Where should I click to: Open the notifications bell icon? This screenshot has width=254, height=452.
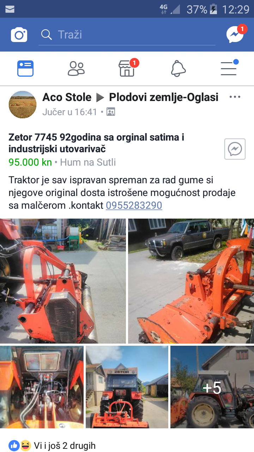pos(178,69)
